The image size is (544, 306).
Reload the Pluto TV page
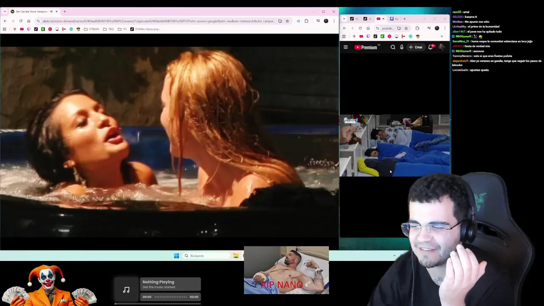pos(21,21)
